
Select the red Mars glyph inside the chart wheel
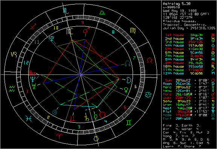86,30
